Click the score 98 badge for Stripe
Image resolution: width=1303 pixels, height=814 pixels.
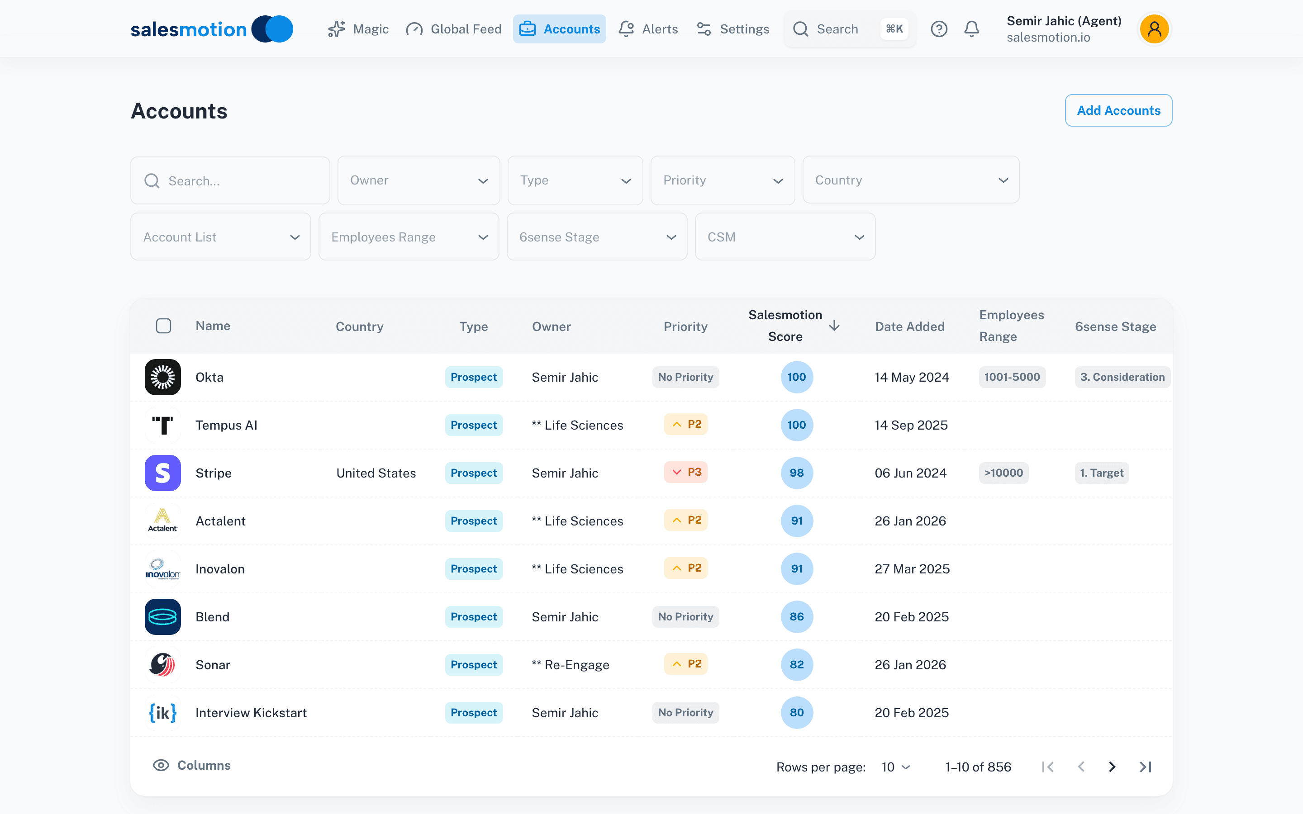pyautogui.click(x=797, y=473)
